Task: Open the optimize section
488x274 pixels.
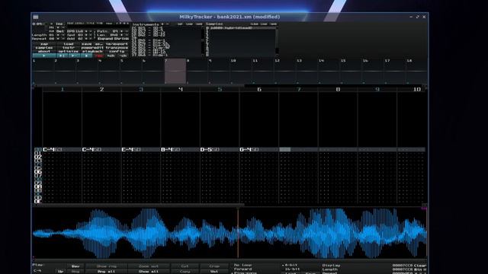Action: click(68, 52)
